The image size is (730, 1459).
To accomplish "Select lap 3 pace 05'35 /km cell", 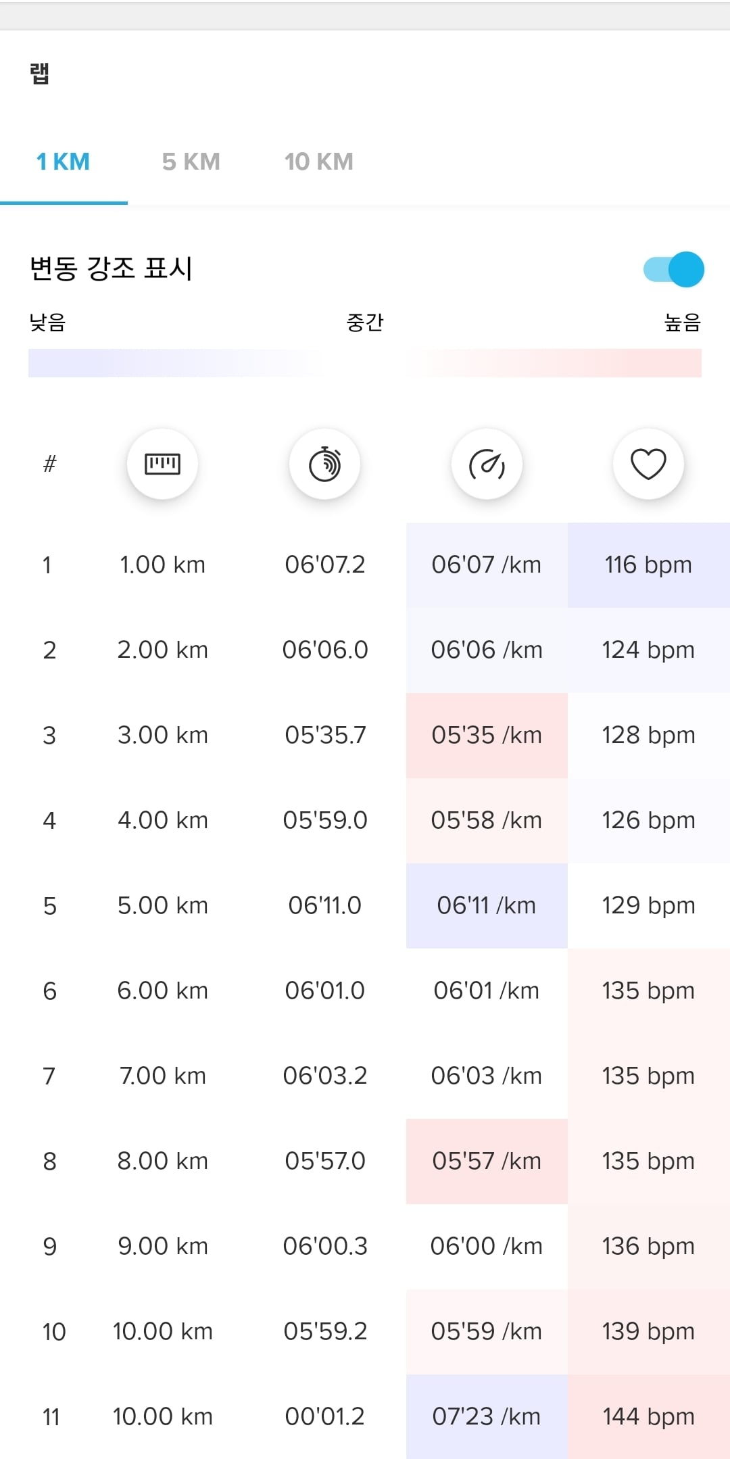I will [487, 735].
